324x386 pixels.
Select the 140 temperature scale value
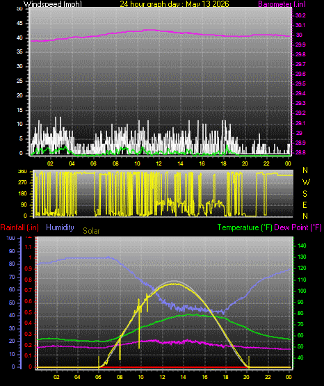coord(302,246)
